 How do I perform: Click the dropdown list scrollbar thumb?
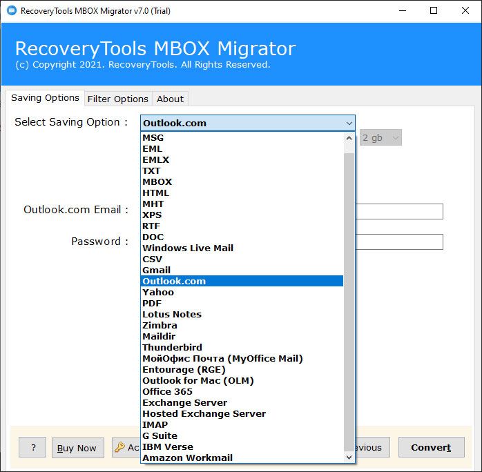click(349, 302)
